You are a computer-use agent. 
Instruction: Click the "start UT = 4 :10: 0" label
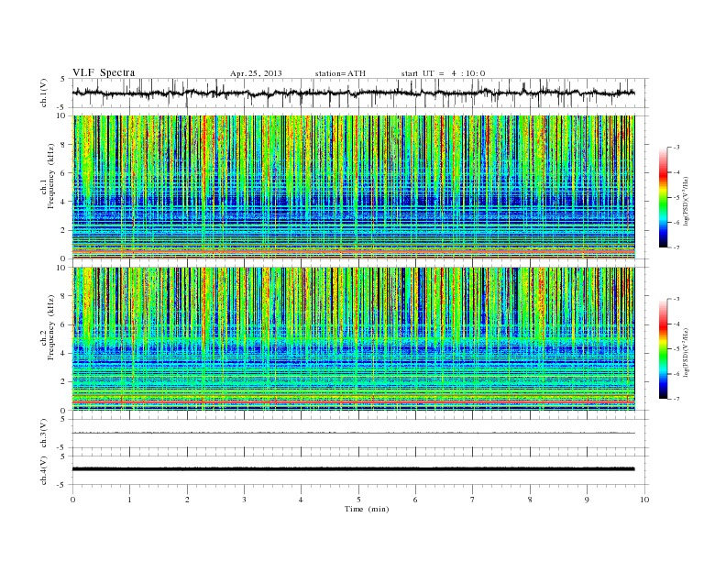pos(443,73)
